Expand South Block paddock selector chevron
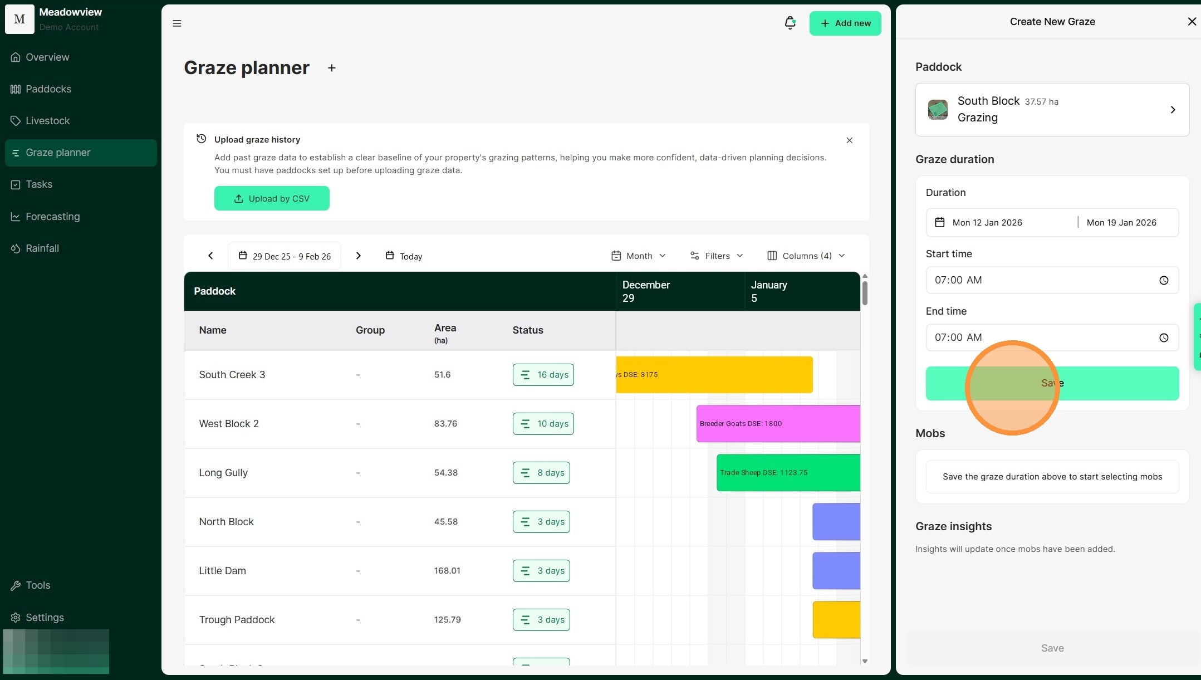 point(1173,110)
